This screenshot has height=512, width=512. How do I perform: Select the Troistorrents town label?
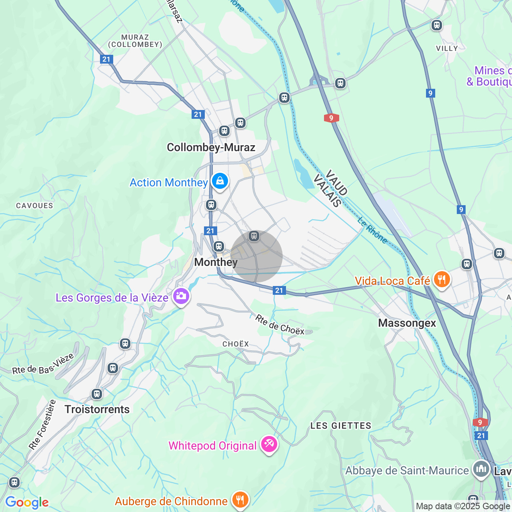(x=97, y=409)
